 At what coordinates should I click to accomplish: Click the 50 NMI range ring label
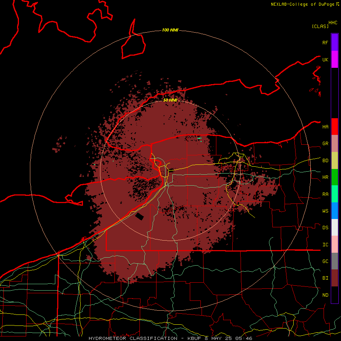pos(170,100)
